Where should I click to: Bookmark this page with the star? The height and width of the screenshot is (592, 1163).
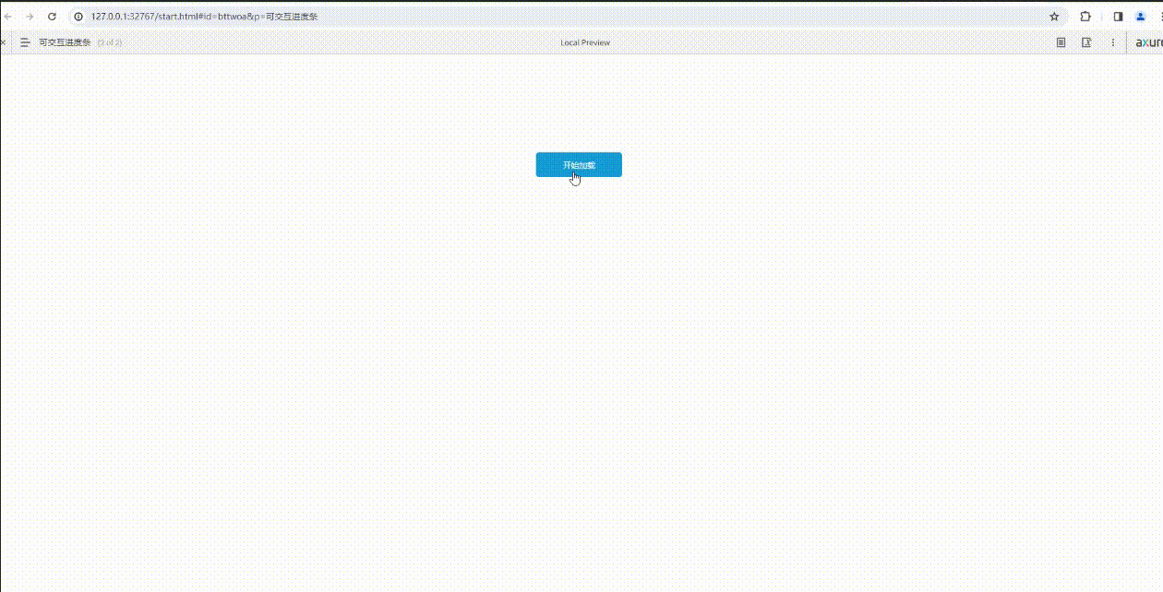pos(1054,17)
